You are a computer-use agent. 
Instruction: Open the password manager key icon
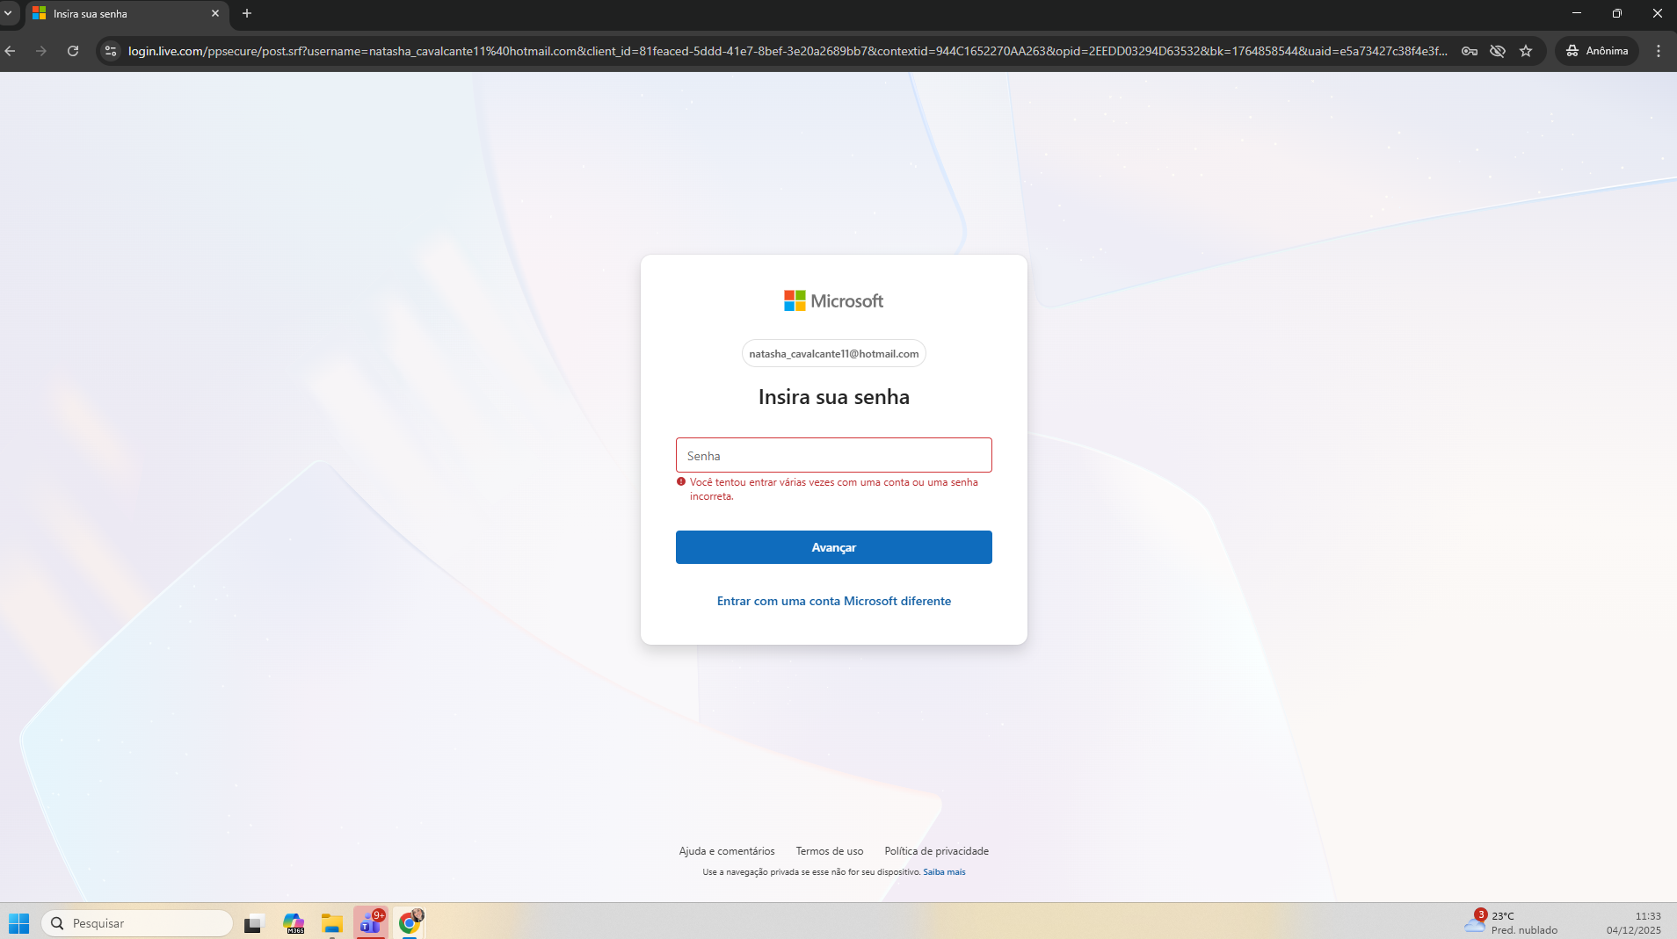[x=1470, y=51]
